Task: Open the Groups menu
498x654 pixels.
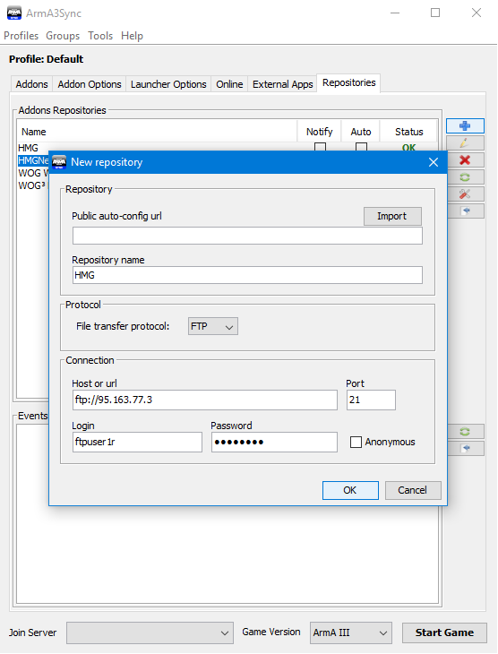Action: click(x=63, y=36)
